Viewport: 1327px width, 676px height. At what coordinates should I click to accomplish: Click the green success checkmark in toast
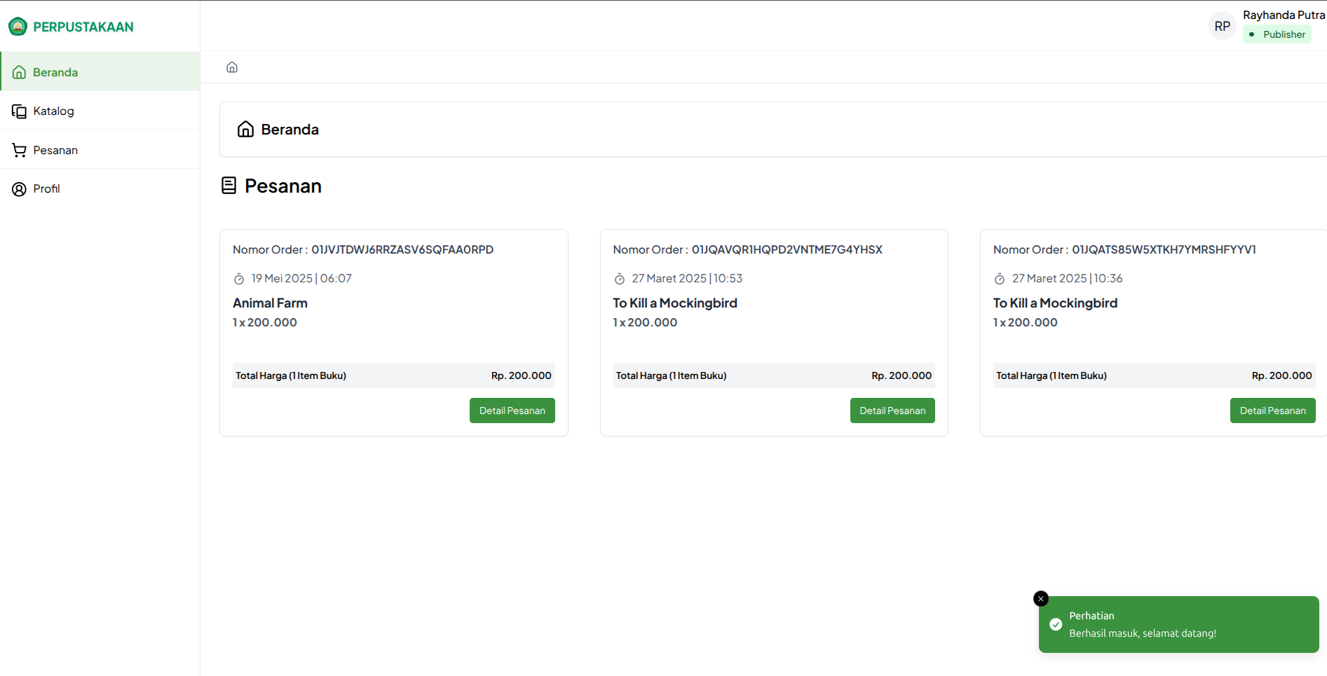point(1056,624)
